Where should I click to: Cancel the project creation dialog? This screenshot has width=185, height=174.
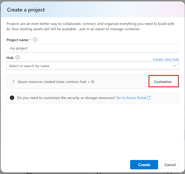[x=170, y=165]
